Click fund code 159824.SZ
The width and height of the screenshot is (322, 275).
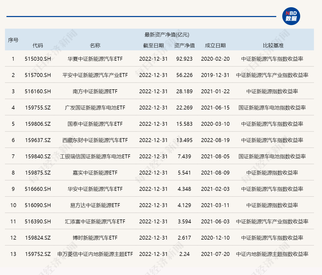(x=38, y=238)
